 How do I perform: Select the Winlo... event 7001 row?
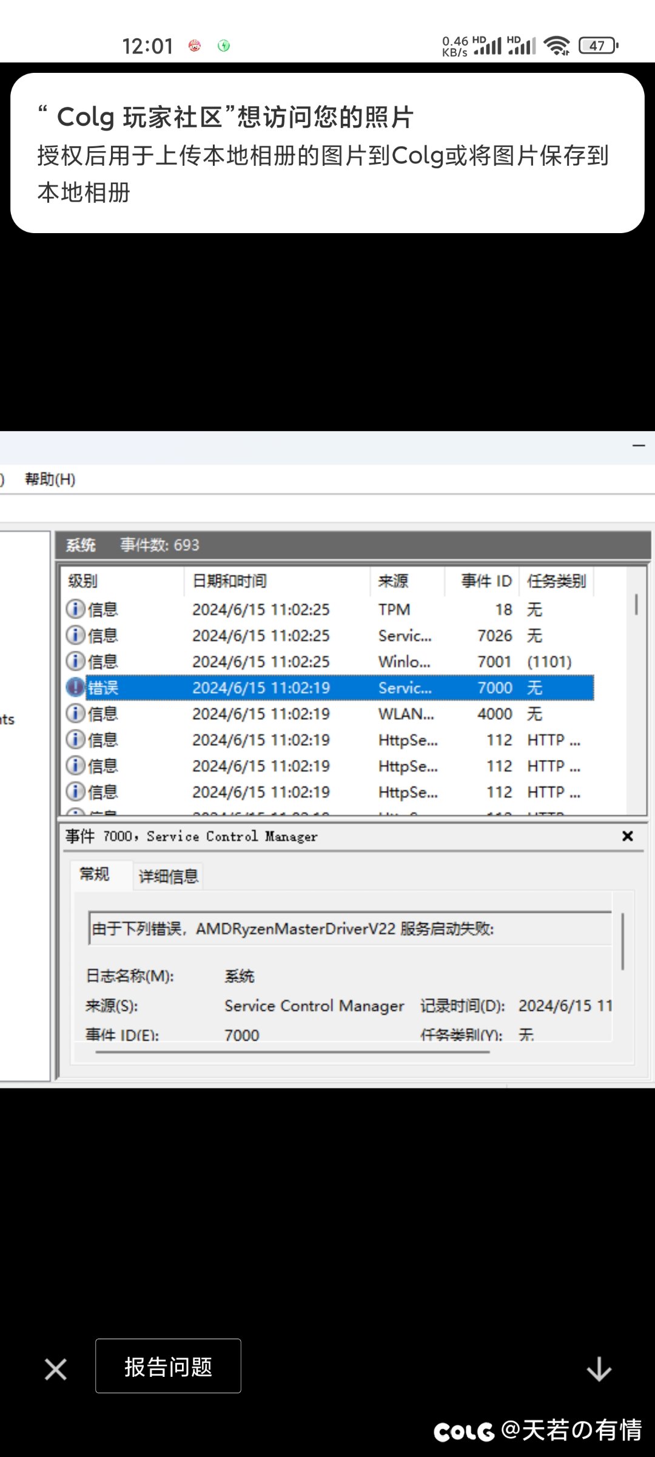[x=329, y=661]
